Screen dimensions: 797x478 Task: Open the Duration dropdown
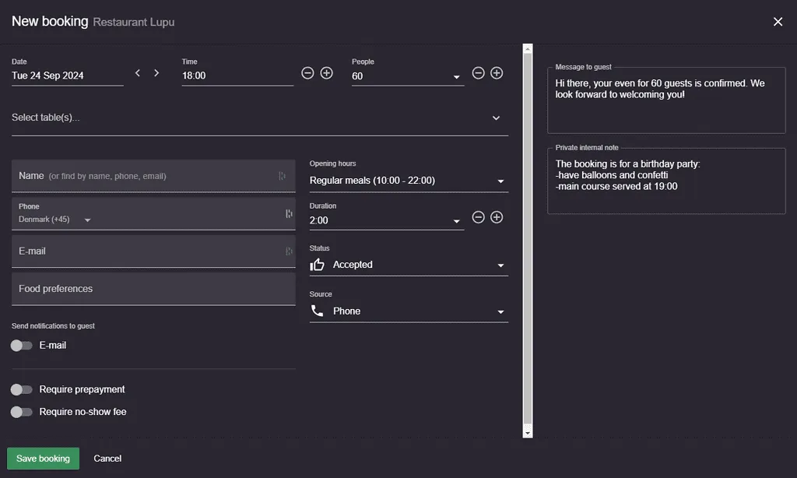pyautogui.click(x=386, y=220)
